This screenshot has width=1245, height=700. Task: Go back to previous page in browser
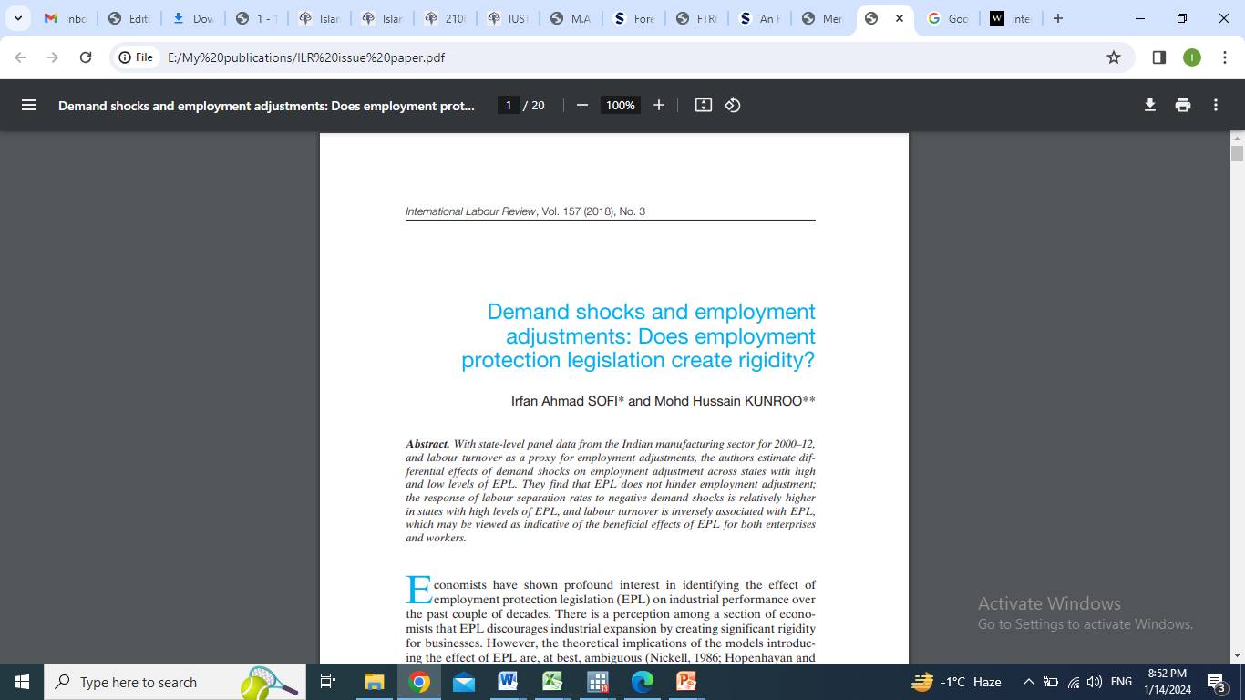(20, 57)
